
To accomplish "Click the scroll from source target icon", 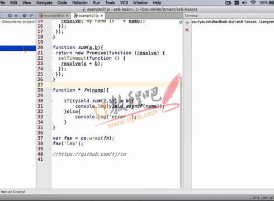I will 10,16.
